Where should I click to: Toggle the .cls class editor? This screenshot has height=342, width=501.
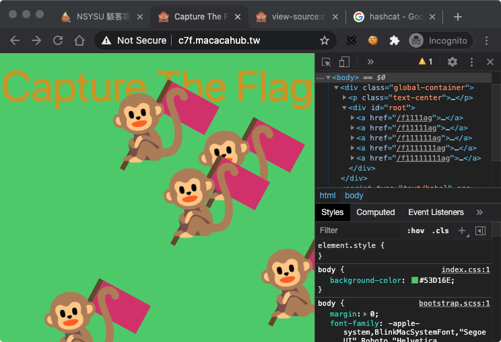tap(440, 230)
